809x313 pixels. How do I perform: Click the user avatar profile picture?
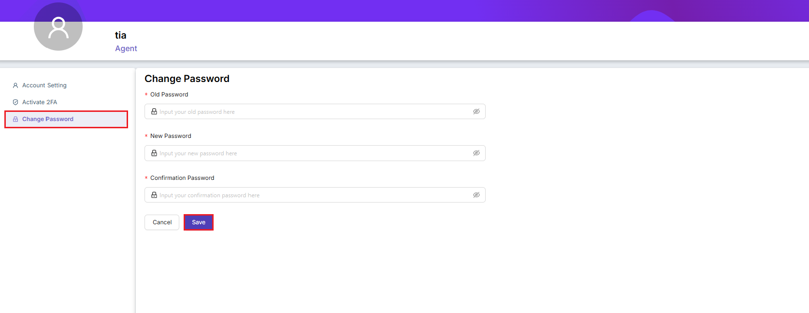coord(58,27)
